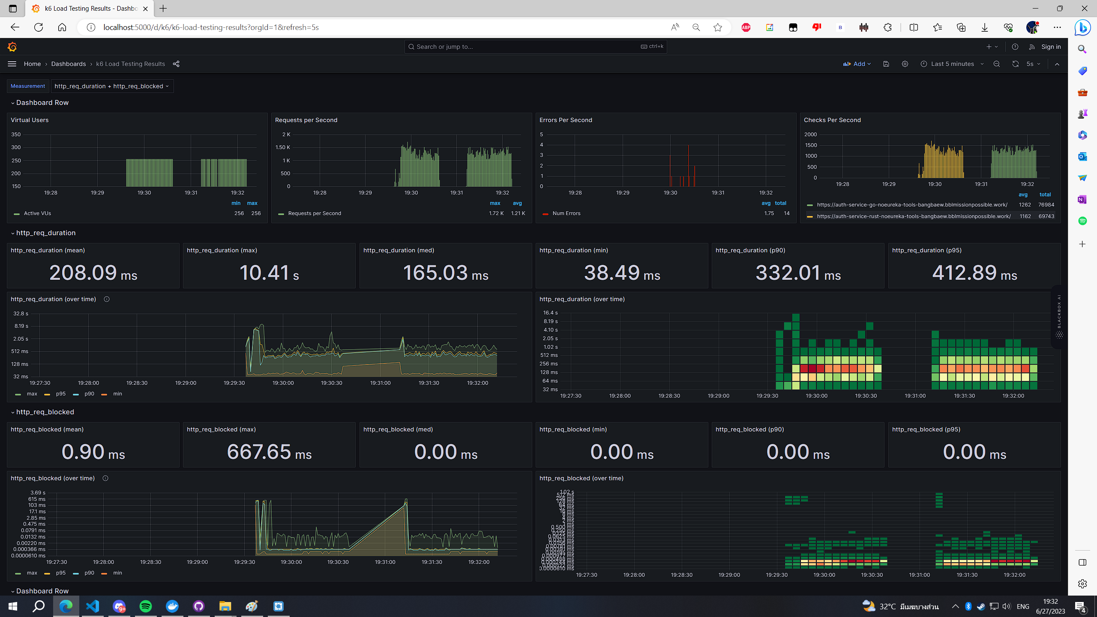
Task: Open the Add panel button
Action: pos(857,64)
